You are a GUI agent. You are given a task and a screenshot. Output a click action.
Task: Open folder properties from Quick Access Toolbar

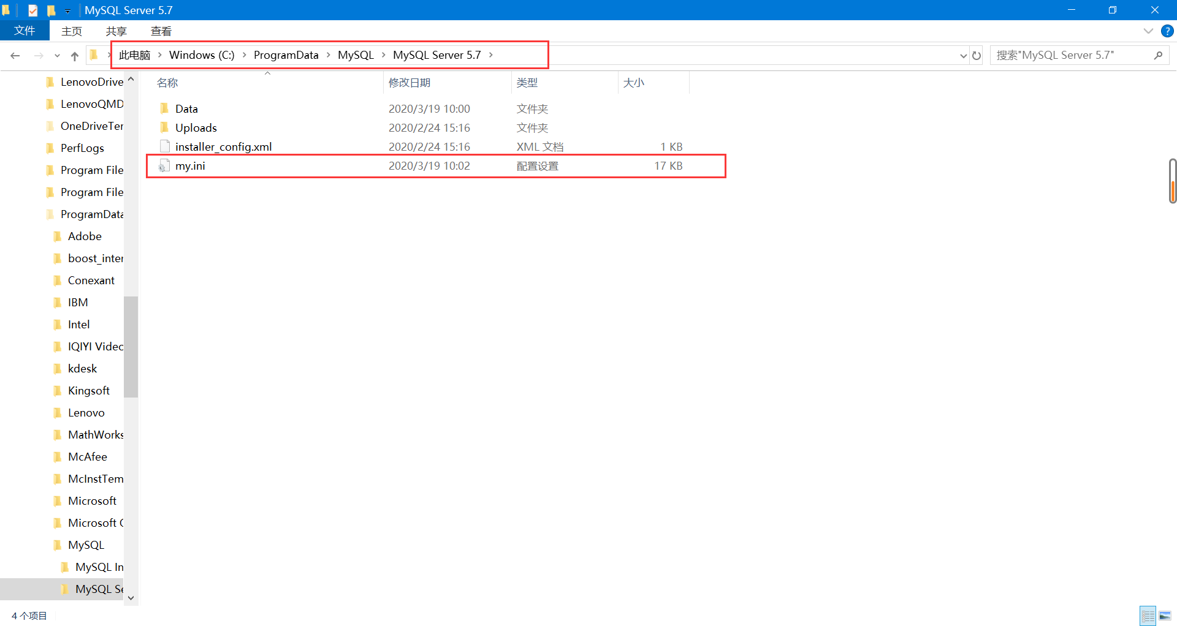coord(32,10)
